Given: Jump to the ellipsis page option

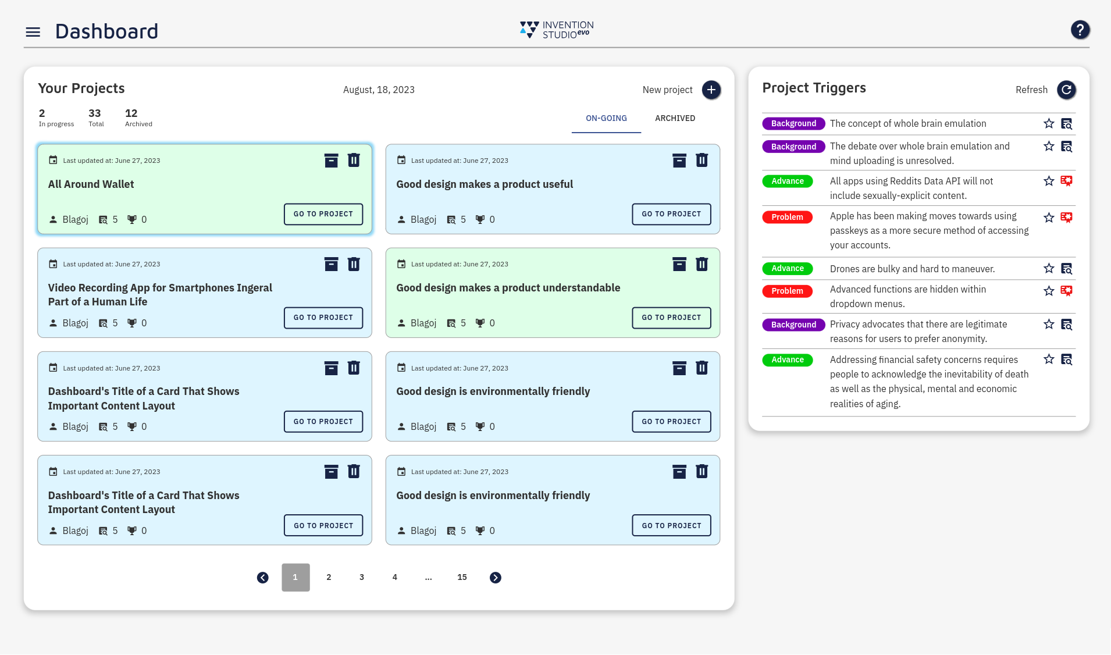Looking at the screenshot, I should pos(429,577).
